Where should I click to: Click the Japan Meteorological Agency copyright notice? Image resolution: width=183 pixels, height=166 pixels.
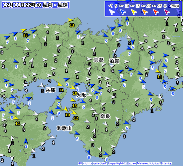(125, 163)
